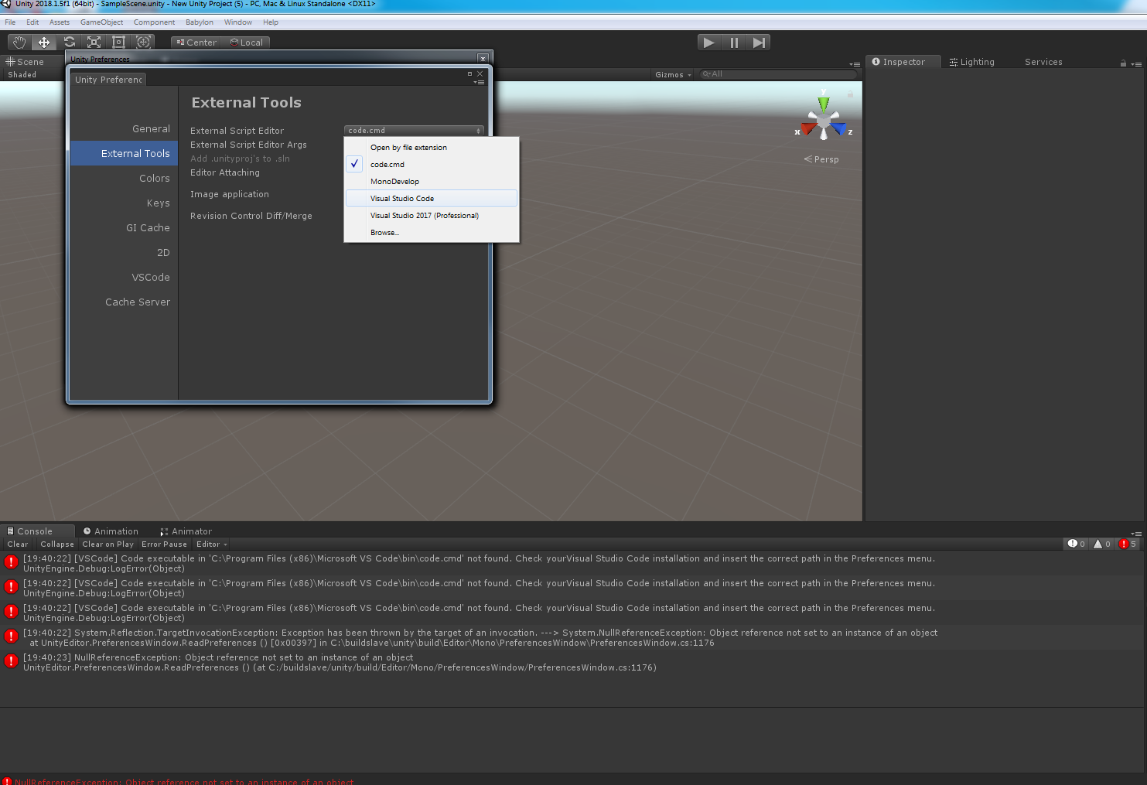Open the Inspector panel options menu
This screenshot has height=785, width=1147.
[x=1135, y=64]
